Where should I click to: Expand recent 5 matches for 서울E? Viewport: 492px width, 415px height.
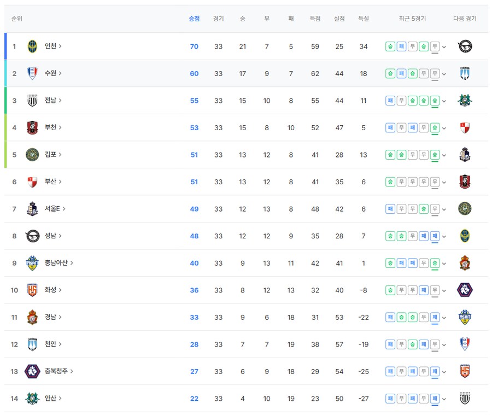(x=444, y=209)
